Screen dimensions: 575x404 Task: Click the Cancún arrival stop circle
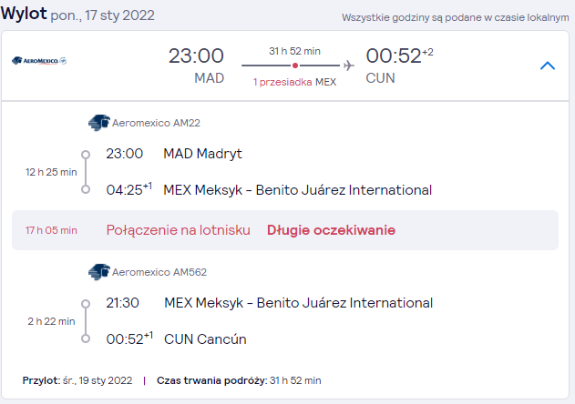coord(86,338)
